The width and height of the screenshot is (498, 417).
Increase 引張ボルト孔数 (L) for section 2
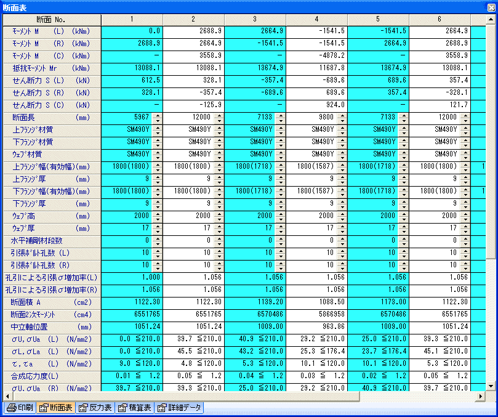click(219, 252)
